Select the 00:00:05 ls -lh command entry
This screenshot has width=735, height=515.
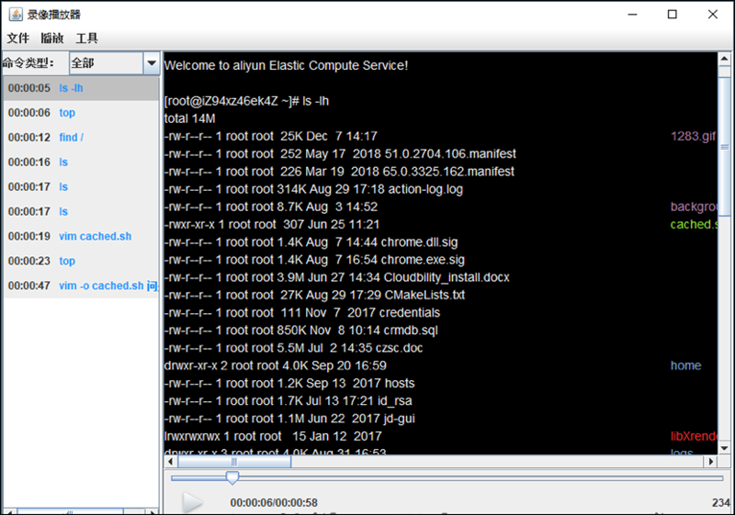pos(79,88)
